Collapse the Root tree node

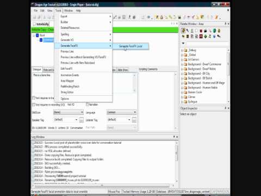click(34, 35)
